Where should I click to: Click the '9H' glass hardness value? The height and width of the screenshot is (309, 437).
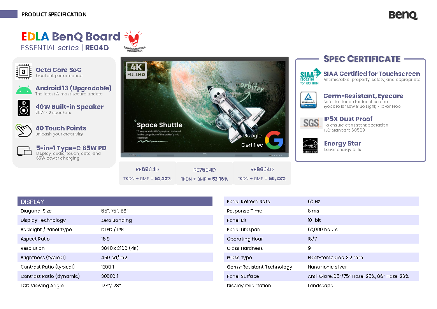(311, 248)
